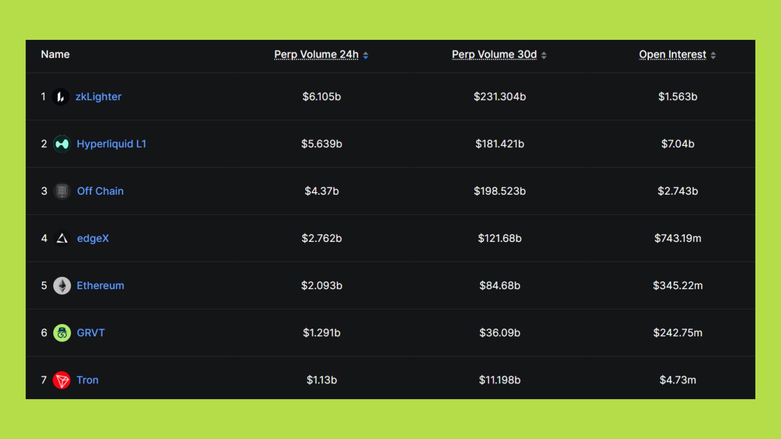
Task: Click the Perp Volume 24h column header
Action: click(316, 54)
